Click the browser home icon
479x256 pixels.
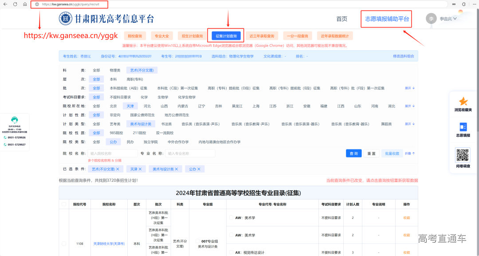(x=25, y=4)
